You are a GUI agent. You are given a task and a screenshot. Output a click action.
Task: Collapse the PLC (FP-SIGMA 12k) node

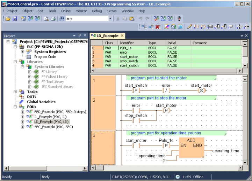(15, 47)
